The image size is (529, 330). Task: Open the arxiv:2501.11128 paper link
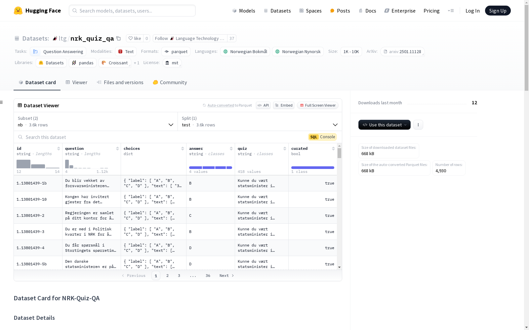tap(402, 52)
